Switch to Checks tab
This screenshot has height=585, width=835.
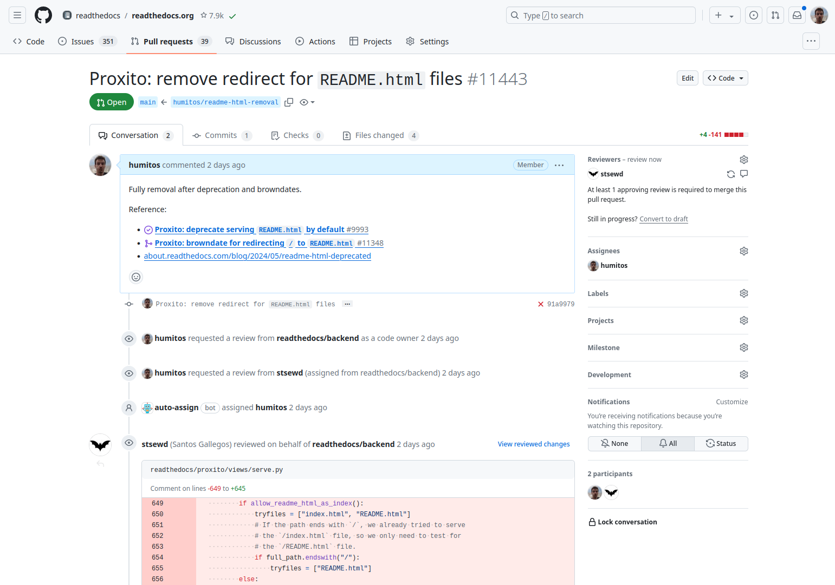coord(297,135)
